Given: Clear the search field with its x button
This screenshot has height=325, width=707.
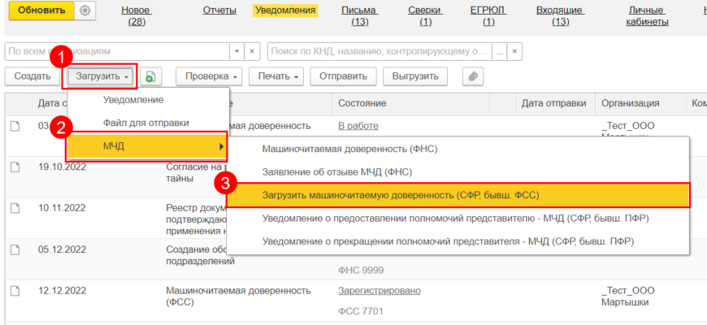Looking at the screenshot, I should pyautogui.click(x=514, y=51).
